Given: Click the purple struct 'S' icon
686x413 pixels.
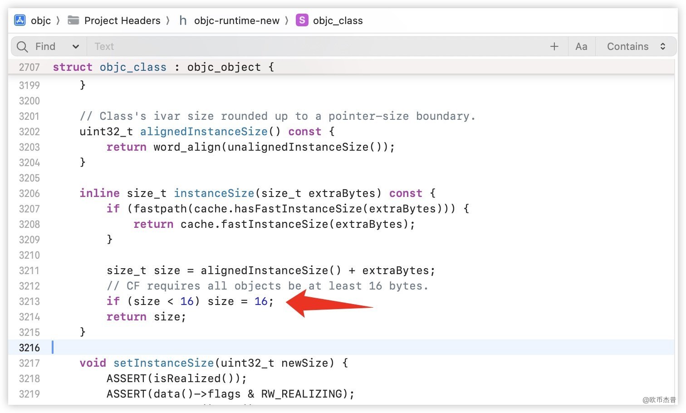Looking at the screenshot, I should coord(302,20).
